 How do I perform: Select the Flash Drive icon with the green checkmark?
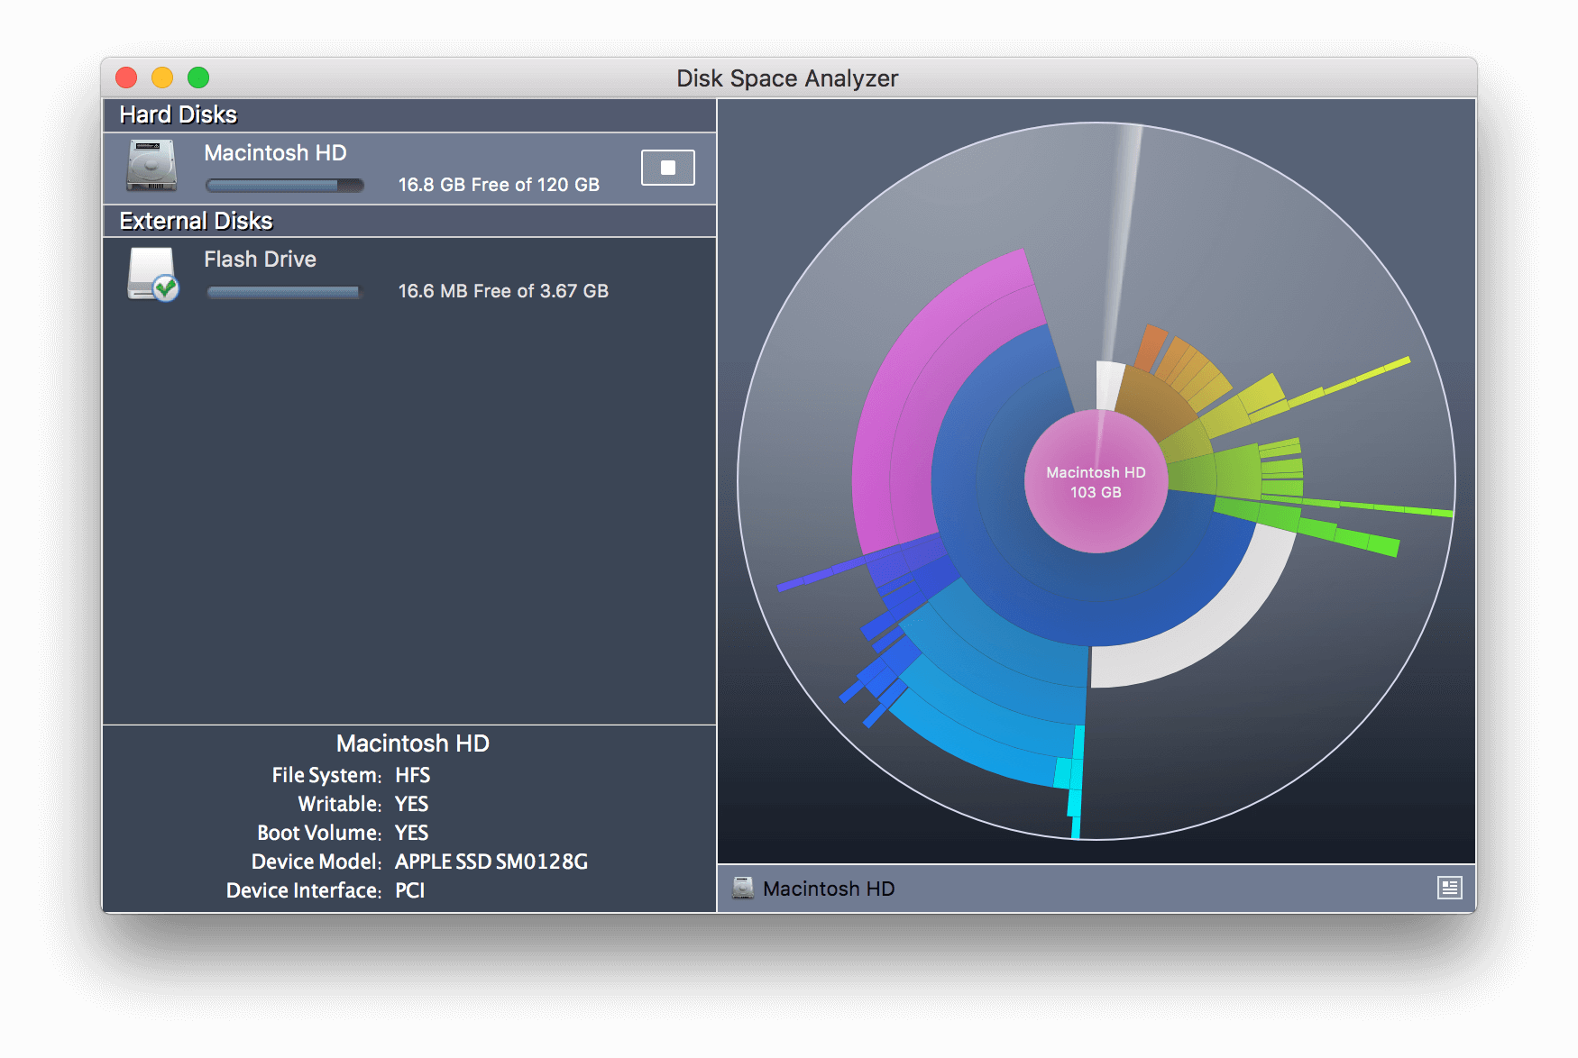pos(152,274)
